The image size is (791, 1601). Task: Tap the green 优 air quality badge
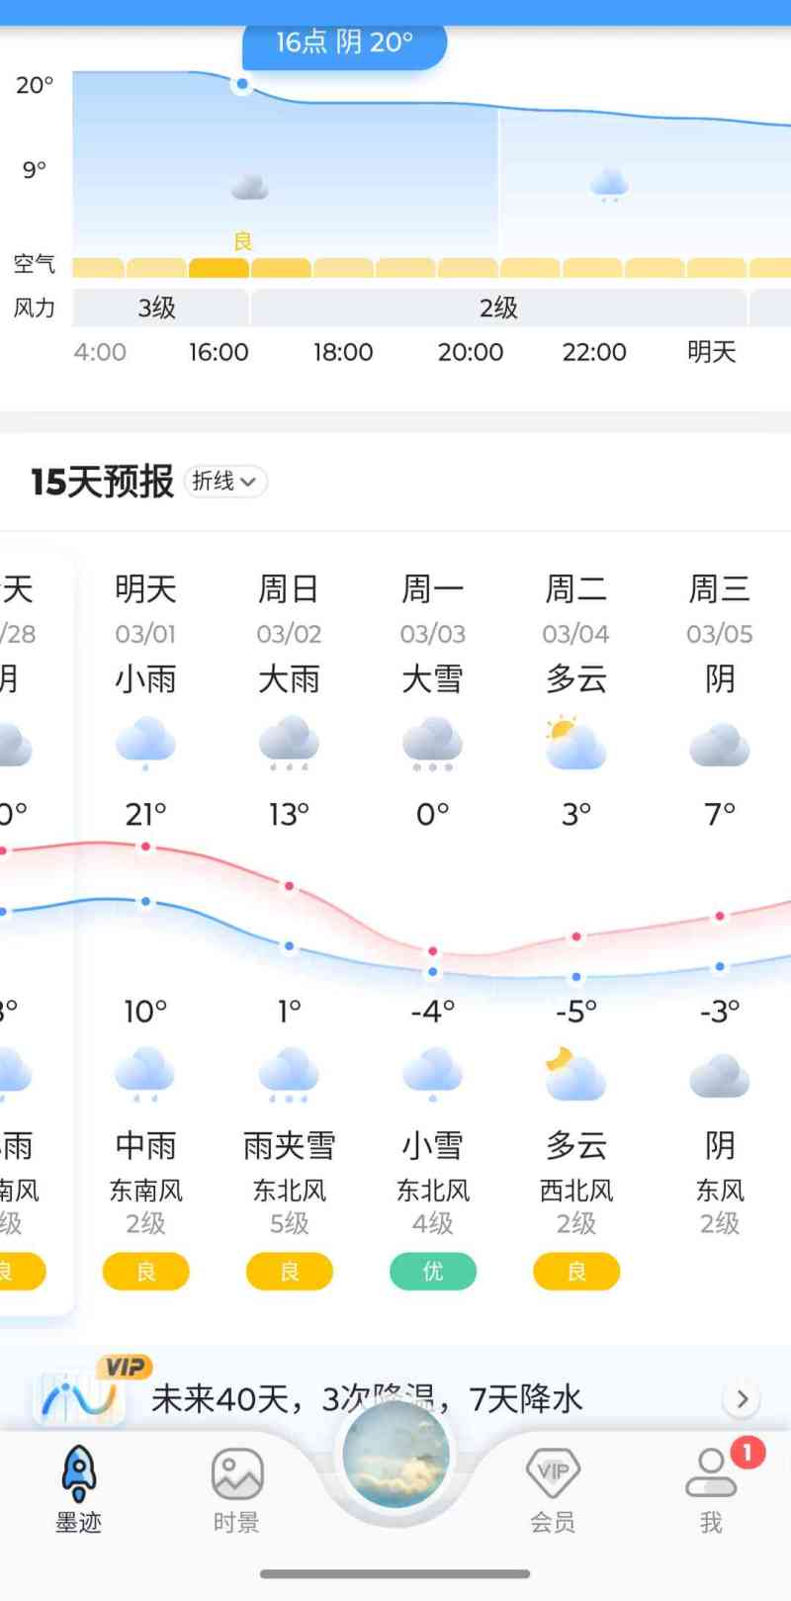[x=432, y=1271]
